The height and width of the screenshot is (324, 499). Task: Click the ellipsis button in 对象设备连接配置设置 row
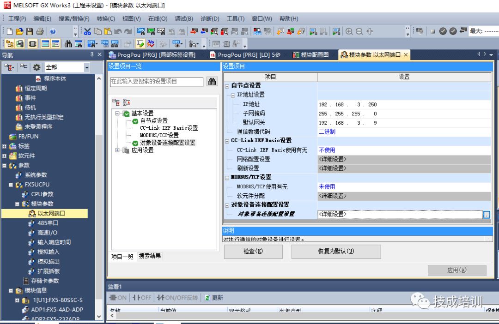point(487,215)
